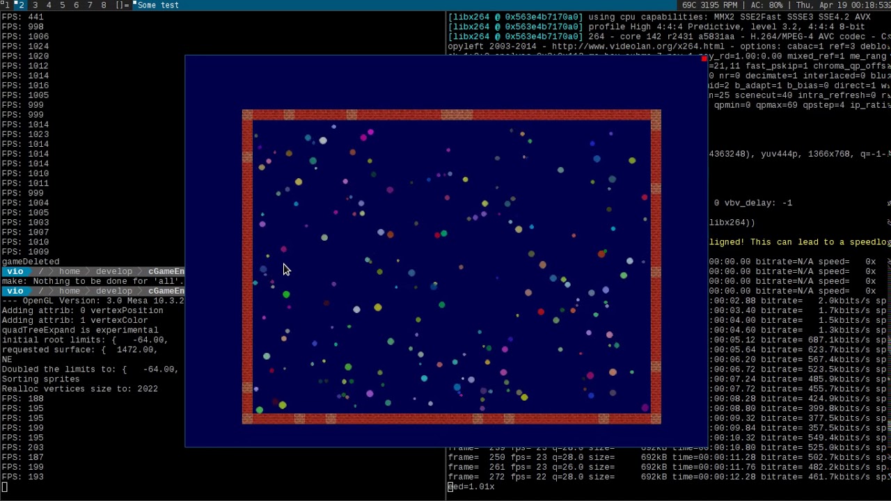Go to workspace tag 3
The image size is (891, 501).
coord(35,5)
